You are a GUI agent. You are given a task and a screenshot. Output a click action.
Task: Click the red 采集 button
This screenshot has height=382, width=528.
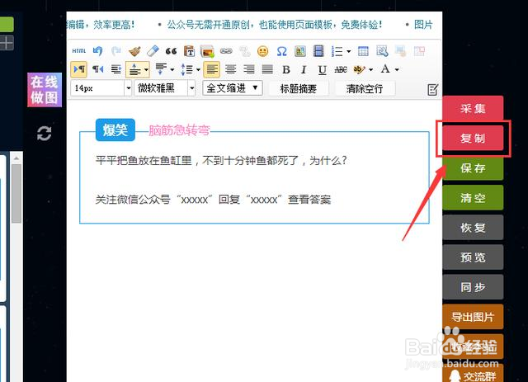point(473,108)
